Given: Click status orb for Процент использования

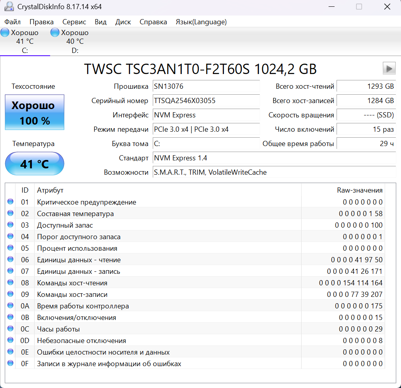Looking at the screenshot, I should pyautogui.click(x=10, y=248).
